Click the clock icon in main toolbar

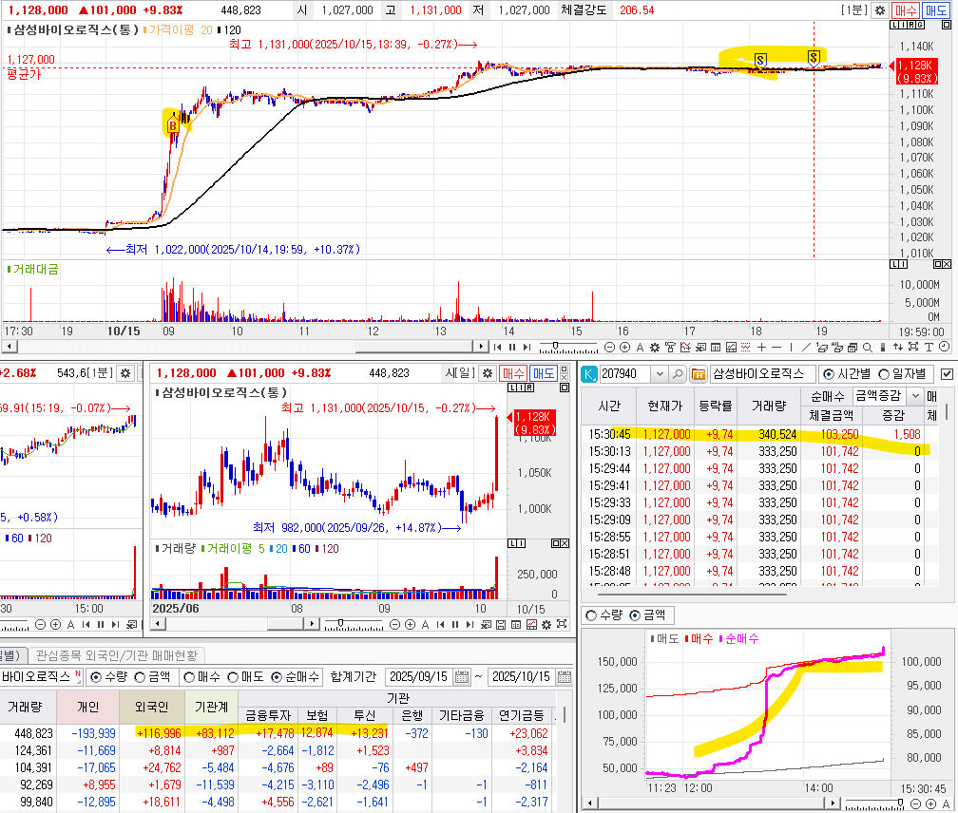pyautogui.click(x=944, y=347)
